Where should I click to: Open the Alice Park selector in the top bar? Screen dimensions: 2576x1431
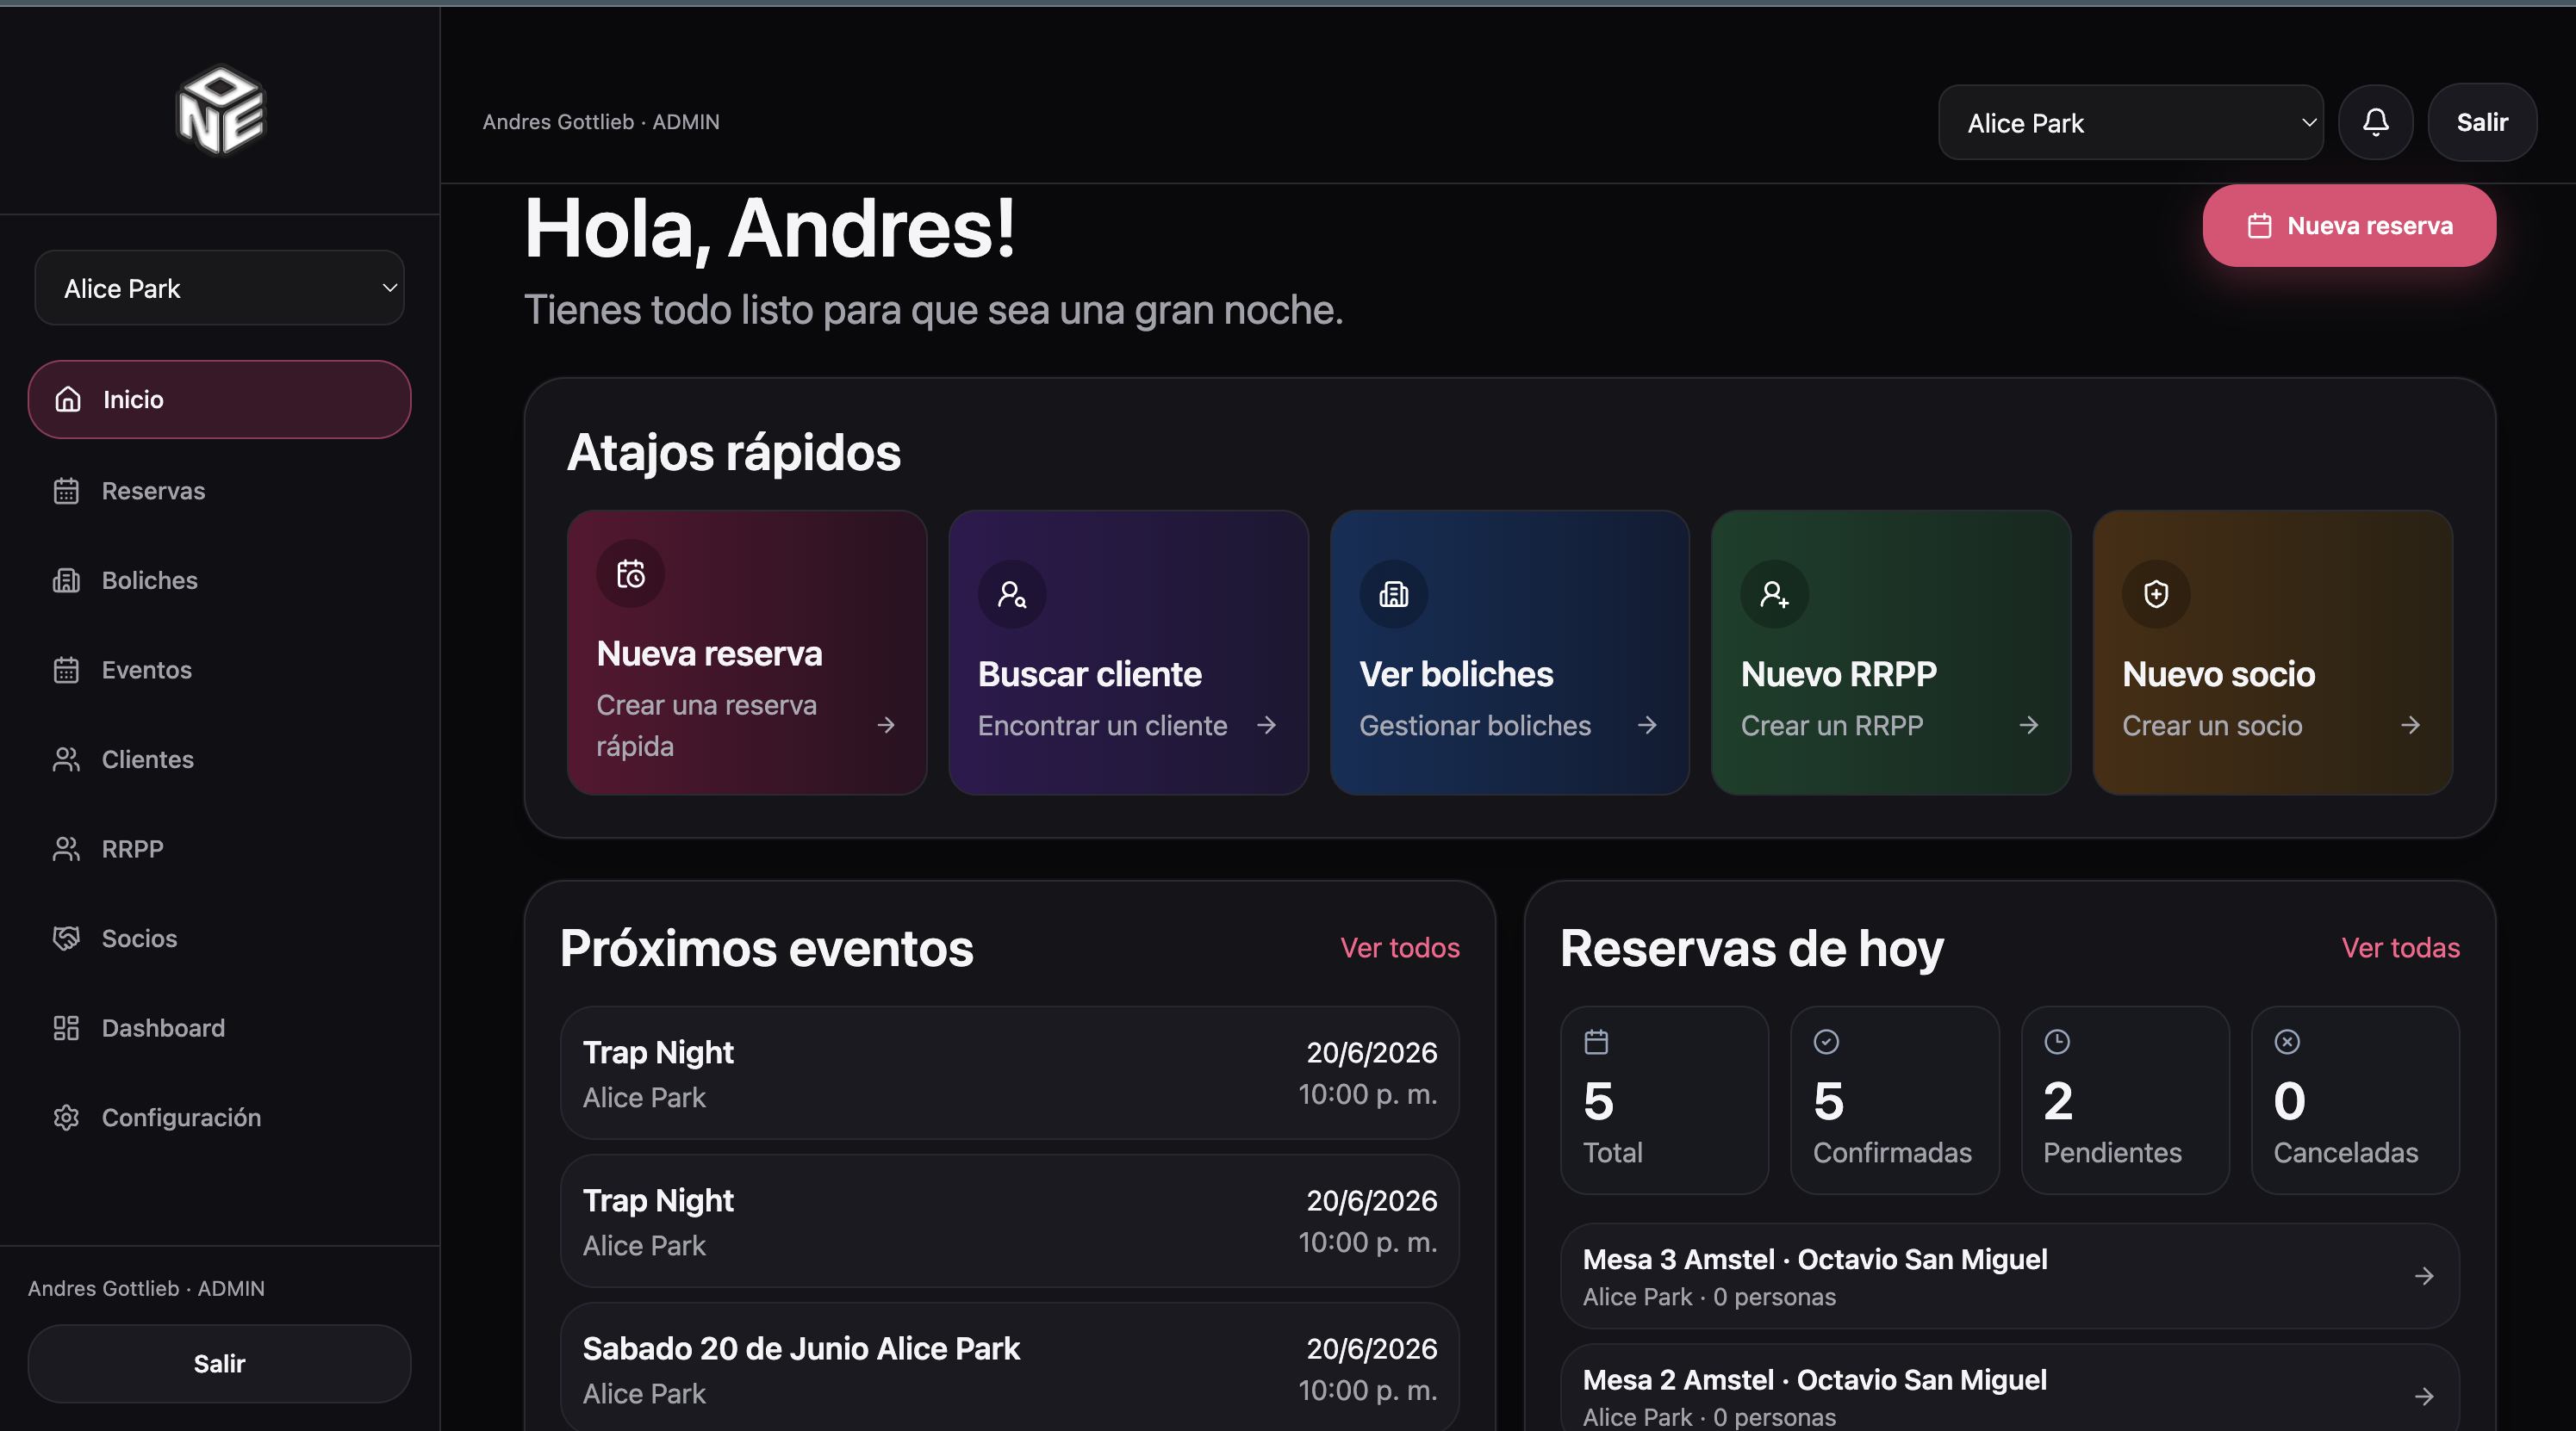(2130, 123)
